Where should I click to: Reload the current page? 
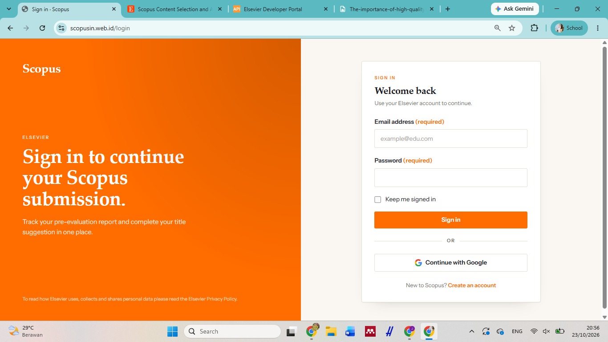point(42,28)
